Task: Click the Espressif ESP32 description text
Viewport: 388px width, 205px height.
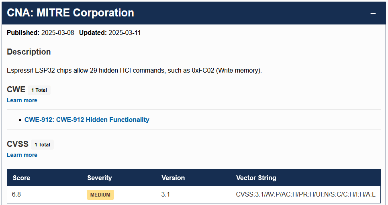Action: (x=134, y=71)
